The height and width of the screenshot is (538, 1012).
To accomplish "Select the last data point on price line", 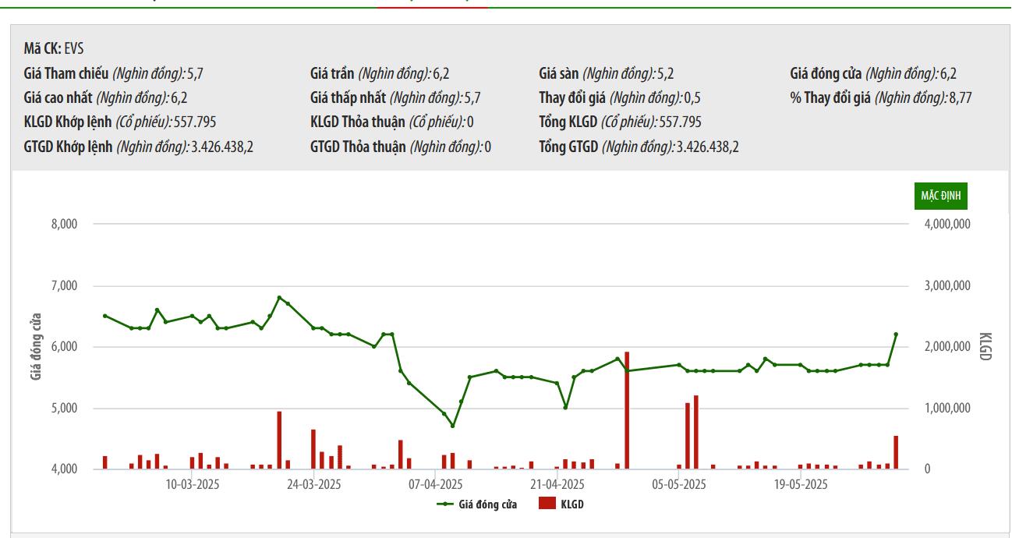I will [x=896, y=334].
